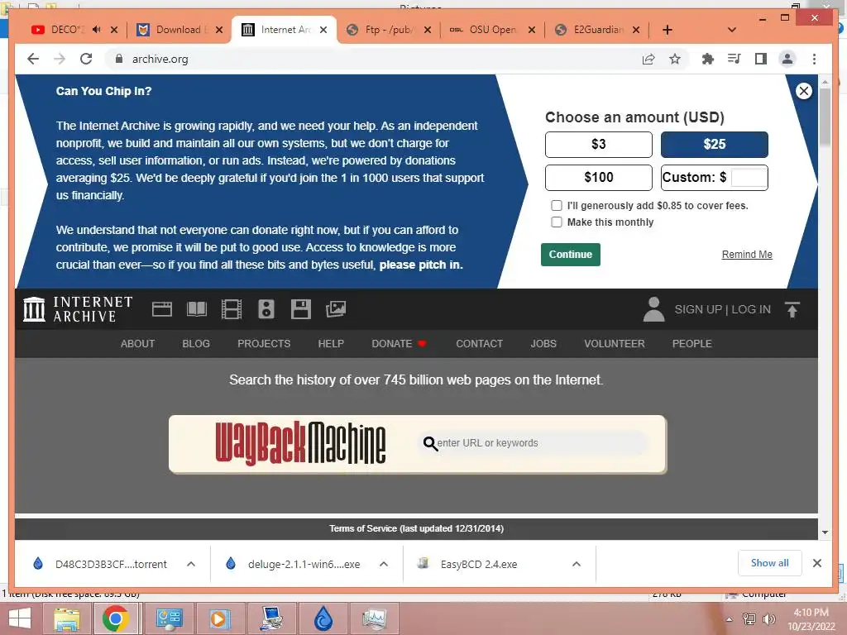This screenshot has height=635, width=847.
Task: Share this page icon in address bar
Action: (648, 59)
